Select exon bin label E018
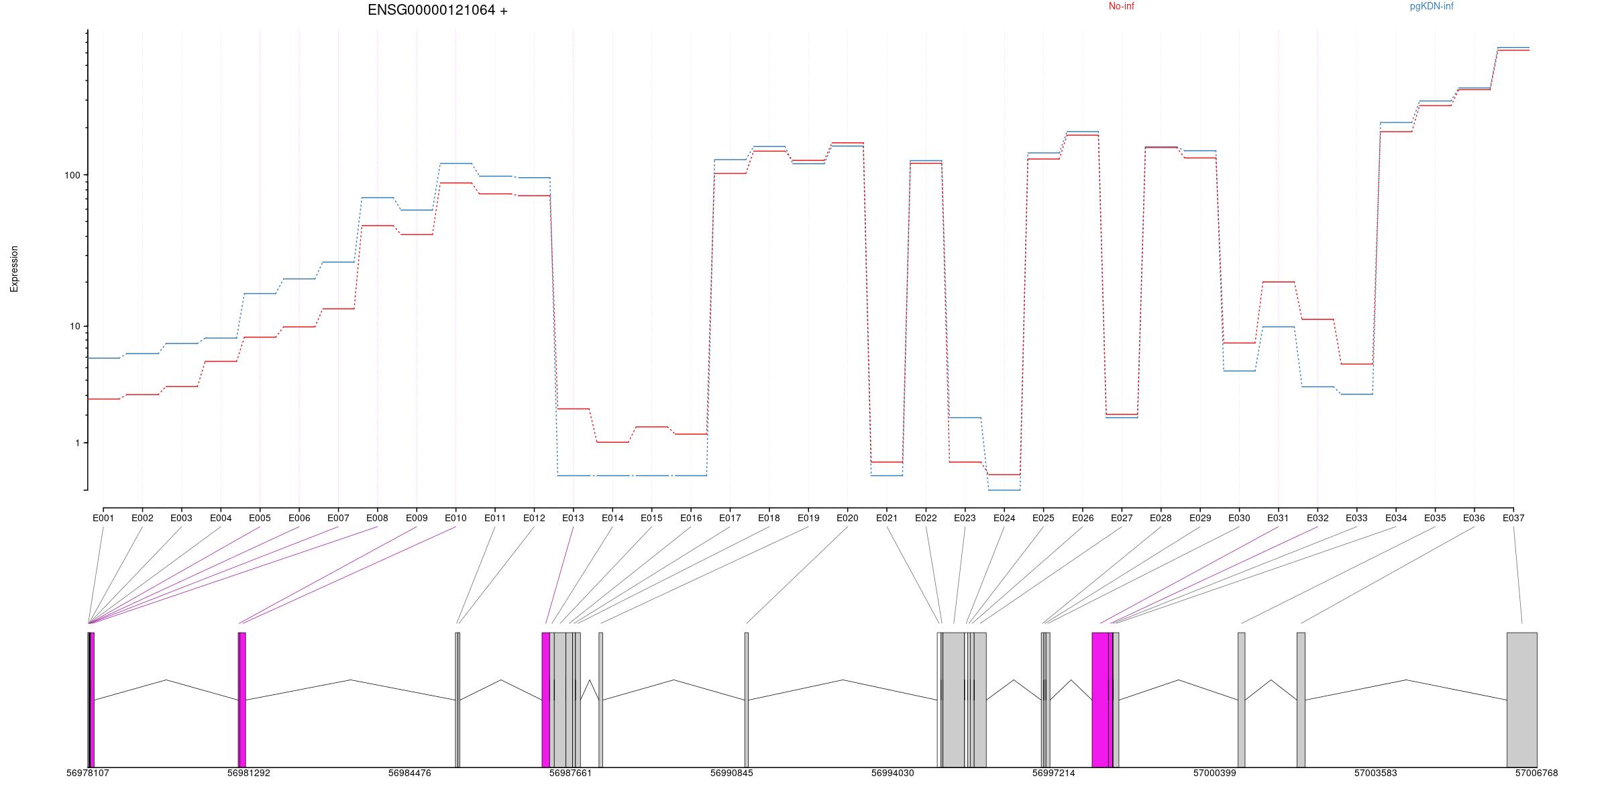This screenshot has width=1610, height=805. [769, 518]
